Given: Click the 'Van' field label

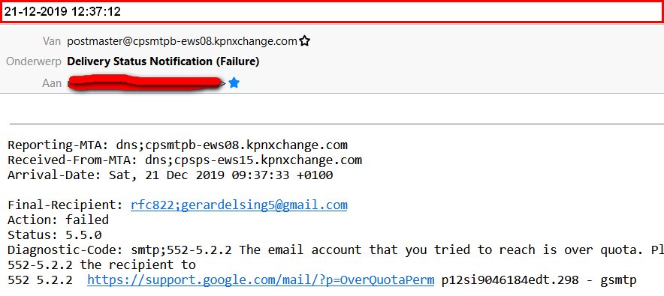Looking at the screenshot, I should pyautogui.click(x=52, y=41).
